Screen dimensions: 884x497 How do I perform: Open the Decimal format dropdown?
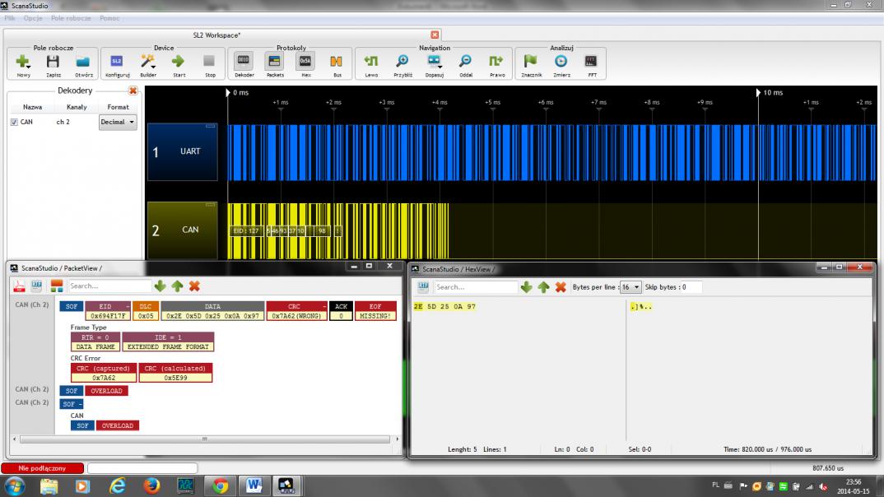118,122
